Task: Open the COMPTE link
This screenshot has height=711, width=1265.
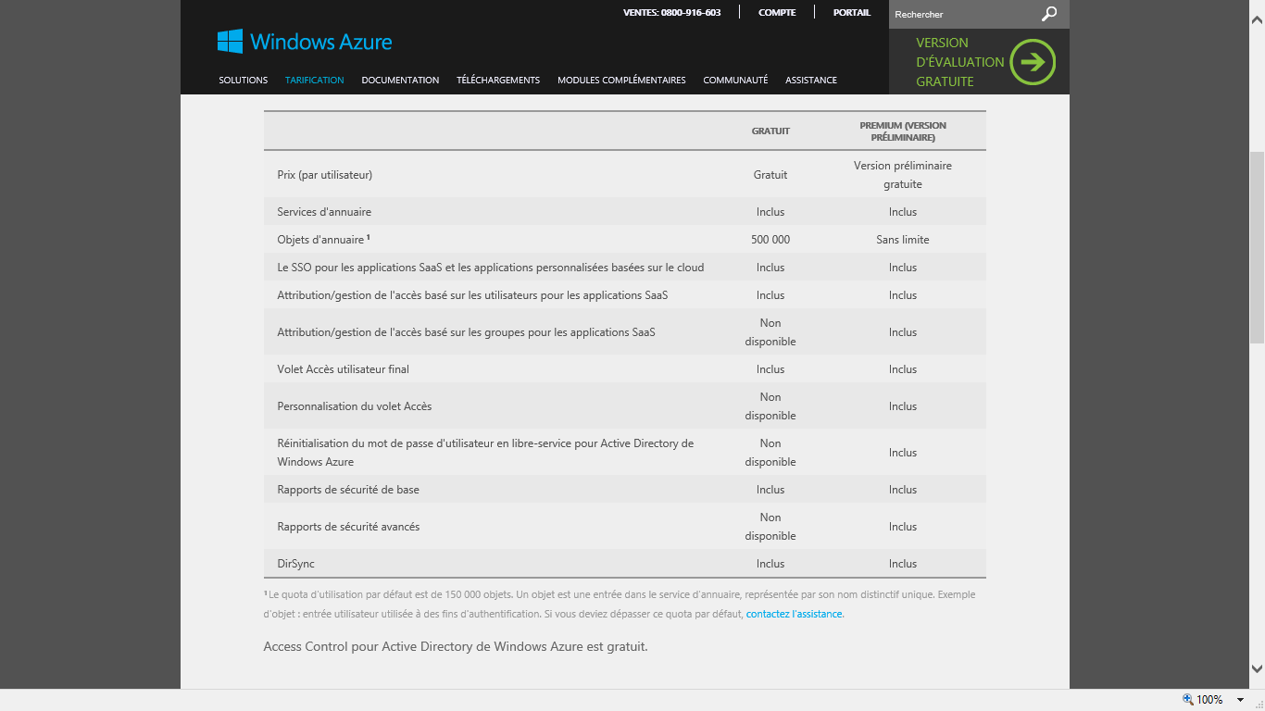Action: (x=777, y=13)
